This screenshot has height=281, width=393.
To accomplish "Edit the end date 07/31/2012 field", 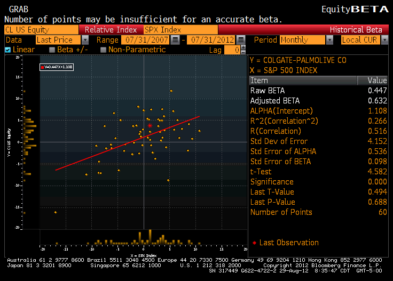I will click(x=211, y=40).
